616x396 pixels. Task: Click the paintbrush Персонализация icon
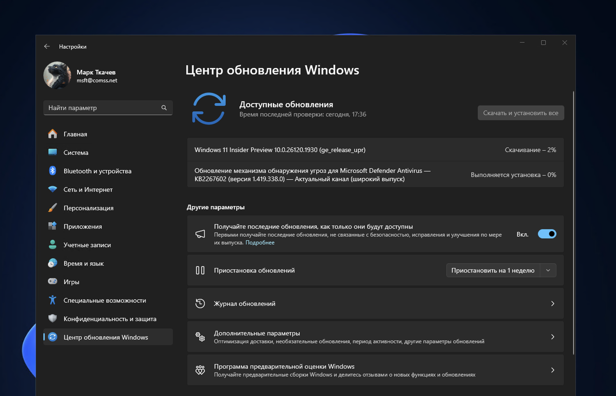tap(53, 208)
